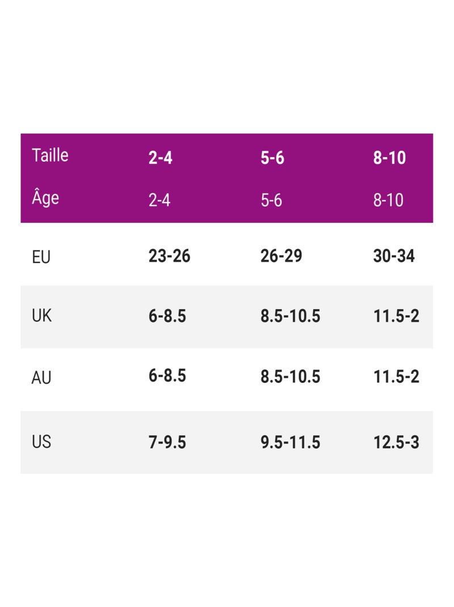Image resolution: width=454 pixels, height=607 pixels.
Task: Select the EU size 30-34 cell
Action: click(394, 256)
